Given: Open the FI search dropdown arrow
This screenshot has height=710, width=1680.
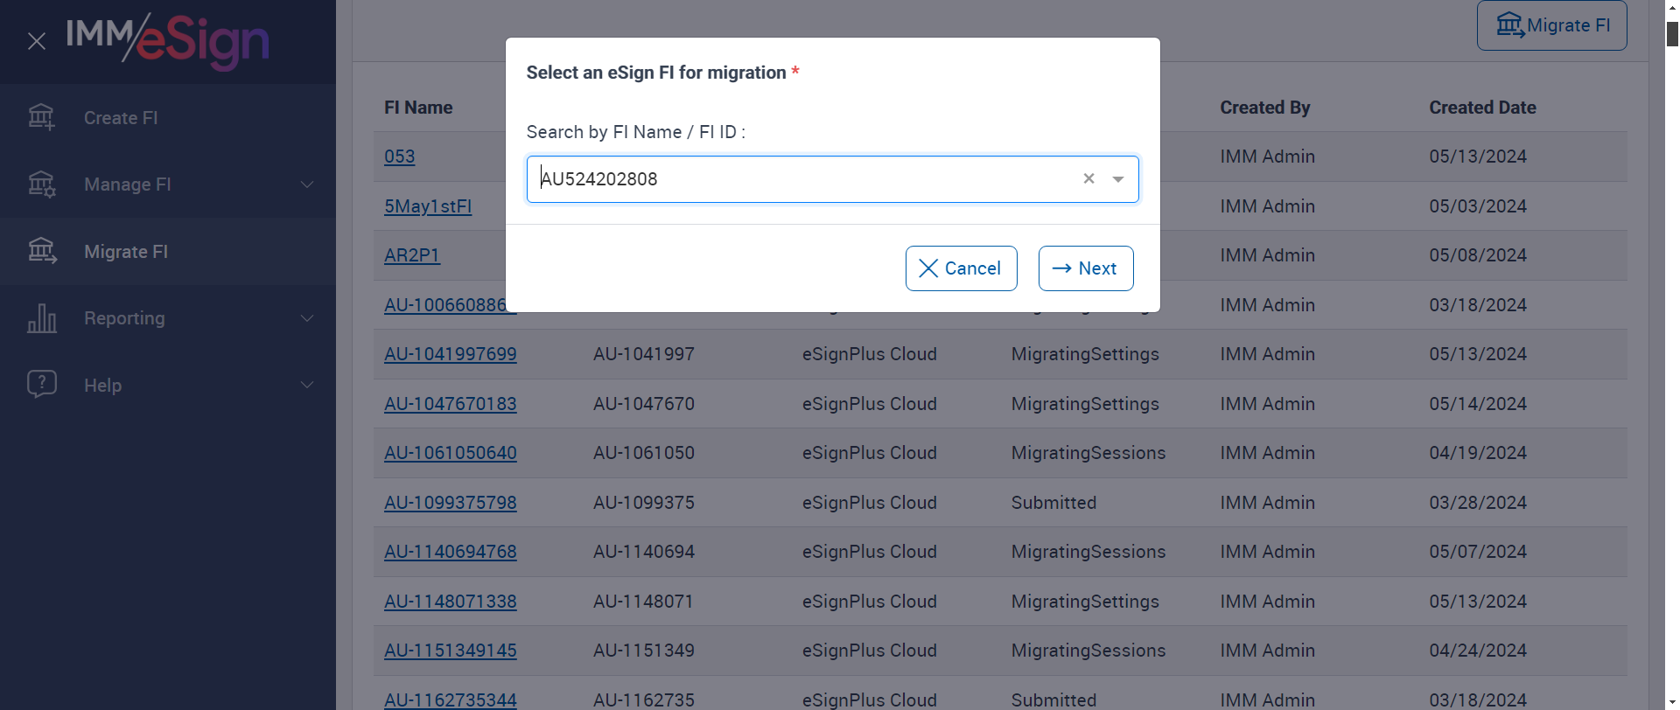Looking at the screenshot, I should pyautogui.click(x=1118, y=179).
